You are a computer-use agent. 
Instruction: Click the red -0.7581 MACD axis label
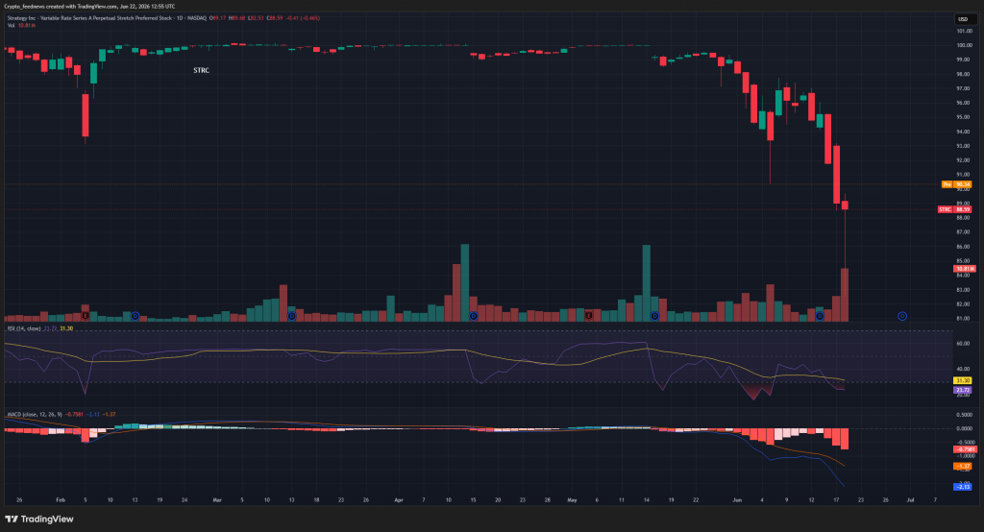[x=965, y=449]
